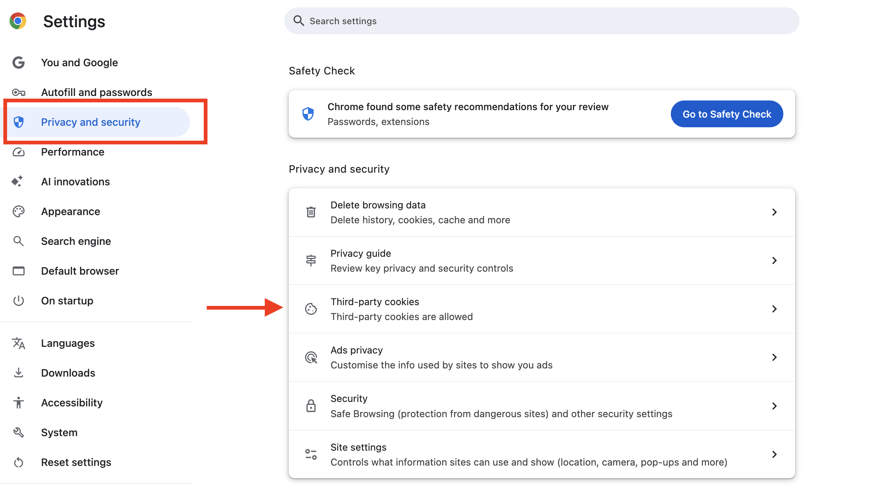Open Privacy guide title
888x489 pixels.
pos(361,253)
